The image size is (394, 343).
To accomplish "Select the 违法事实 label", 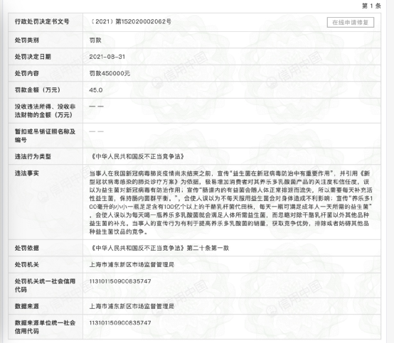I will [x=26, y=173].
